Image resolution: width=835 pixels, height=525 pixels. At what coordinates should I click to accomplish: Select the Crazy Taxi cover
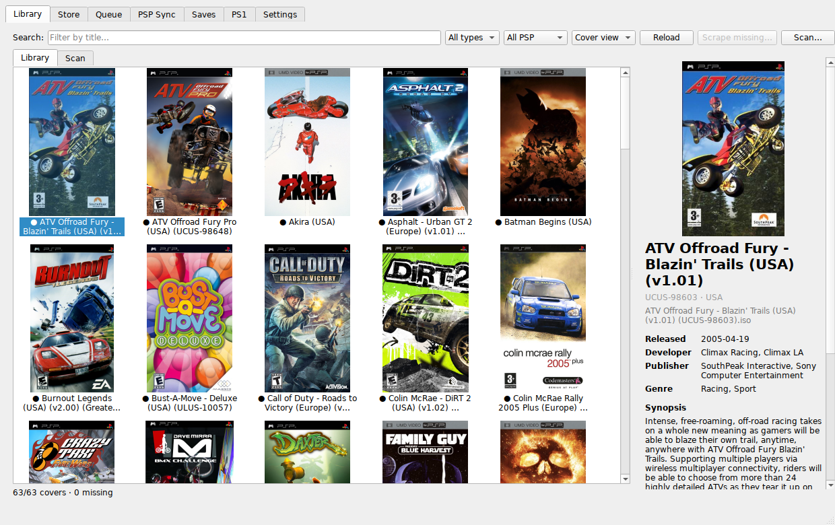(x=72, y=452)
